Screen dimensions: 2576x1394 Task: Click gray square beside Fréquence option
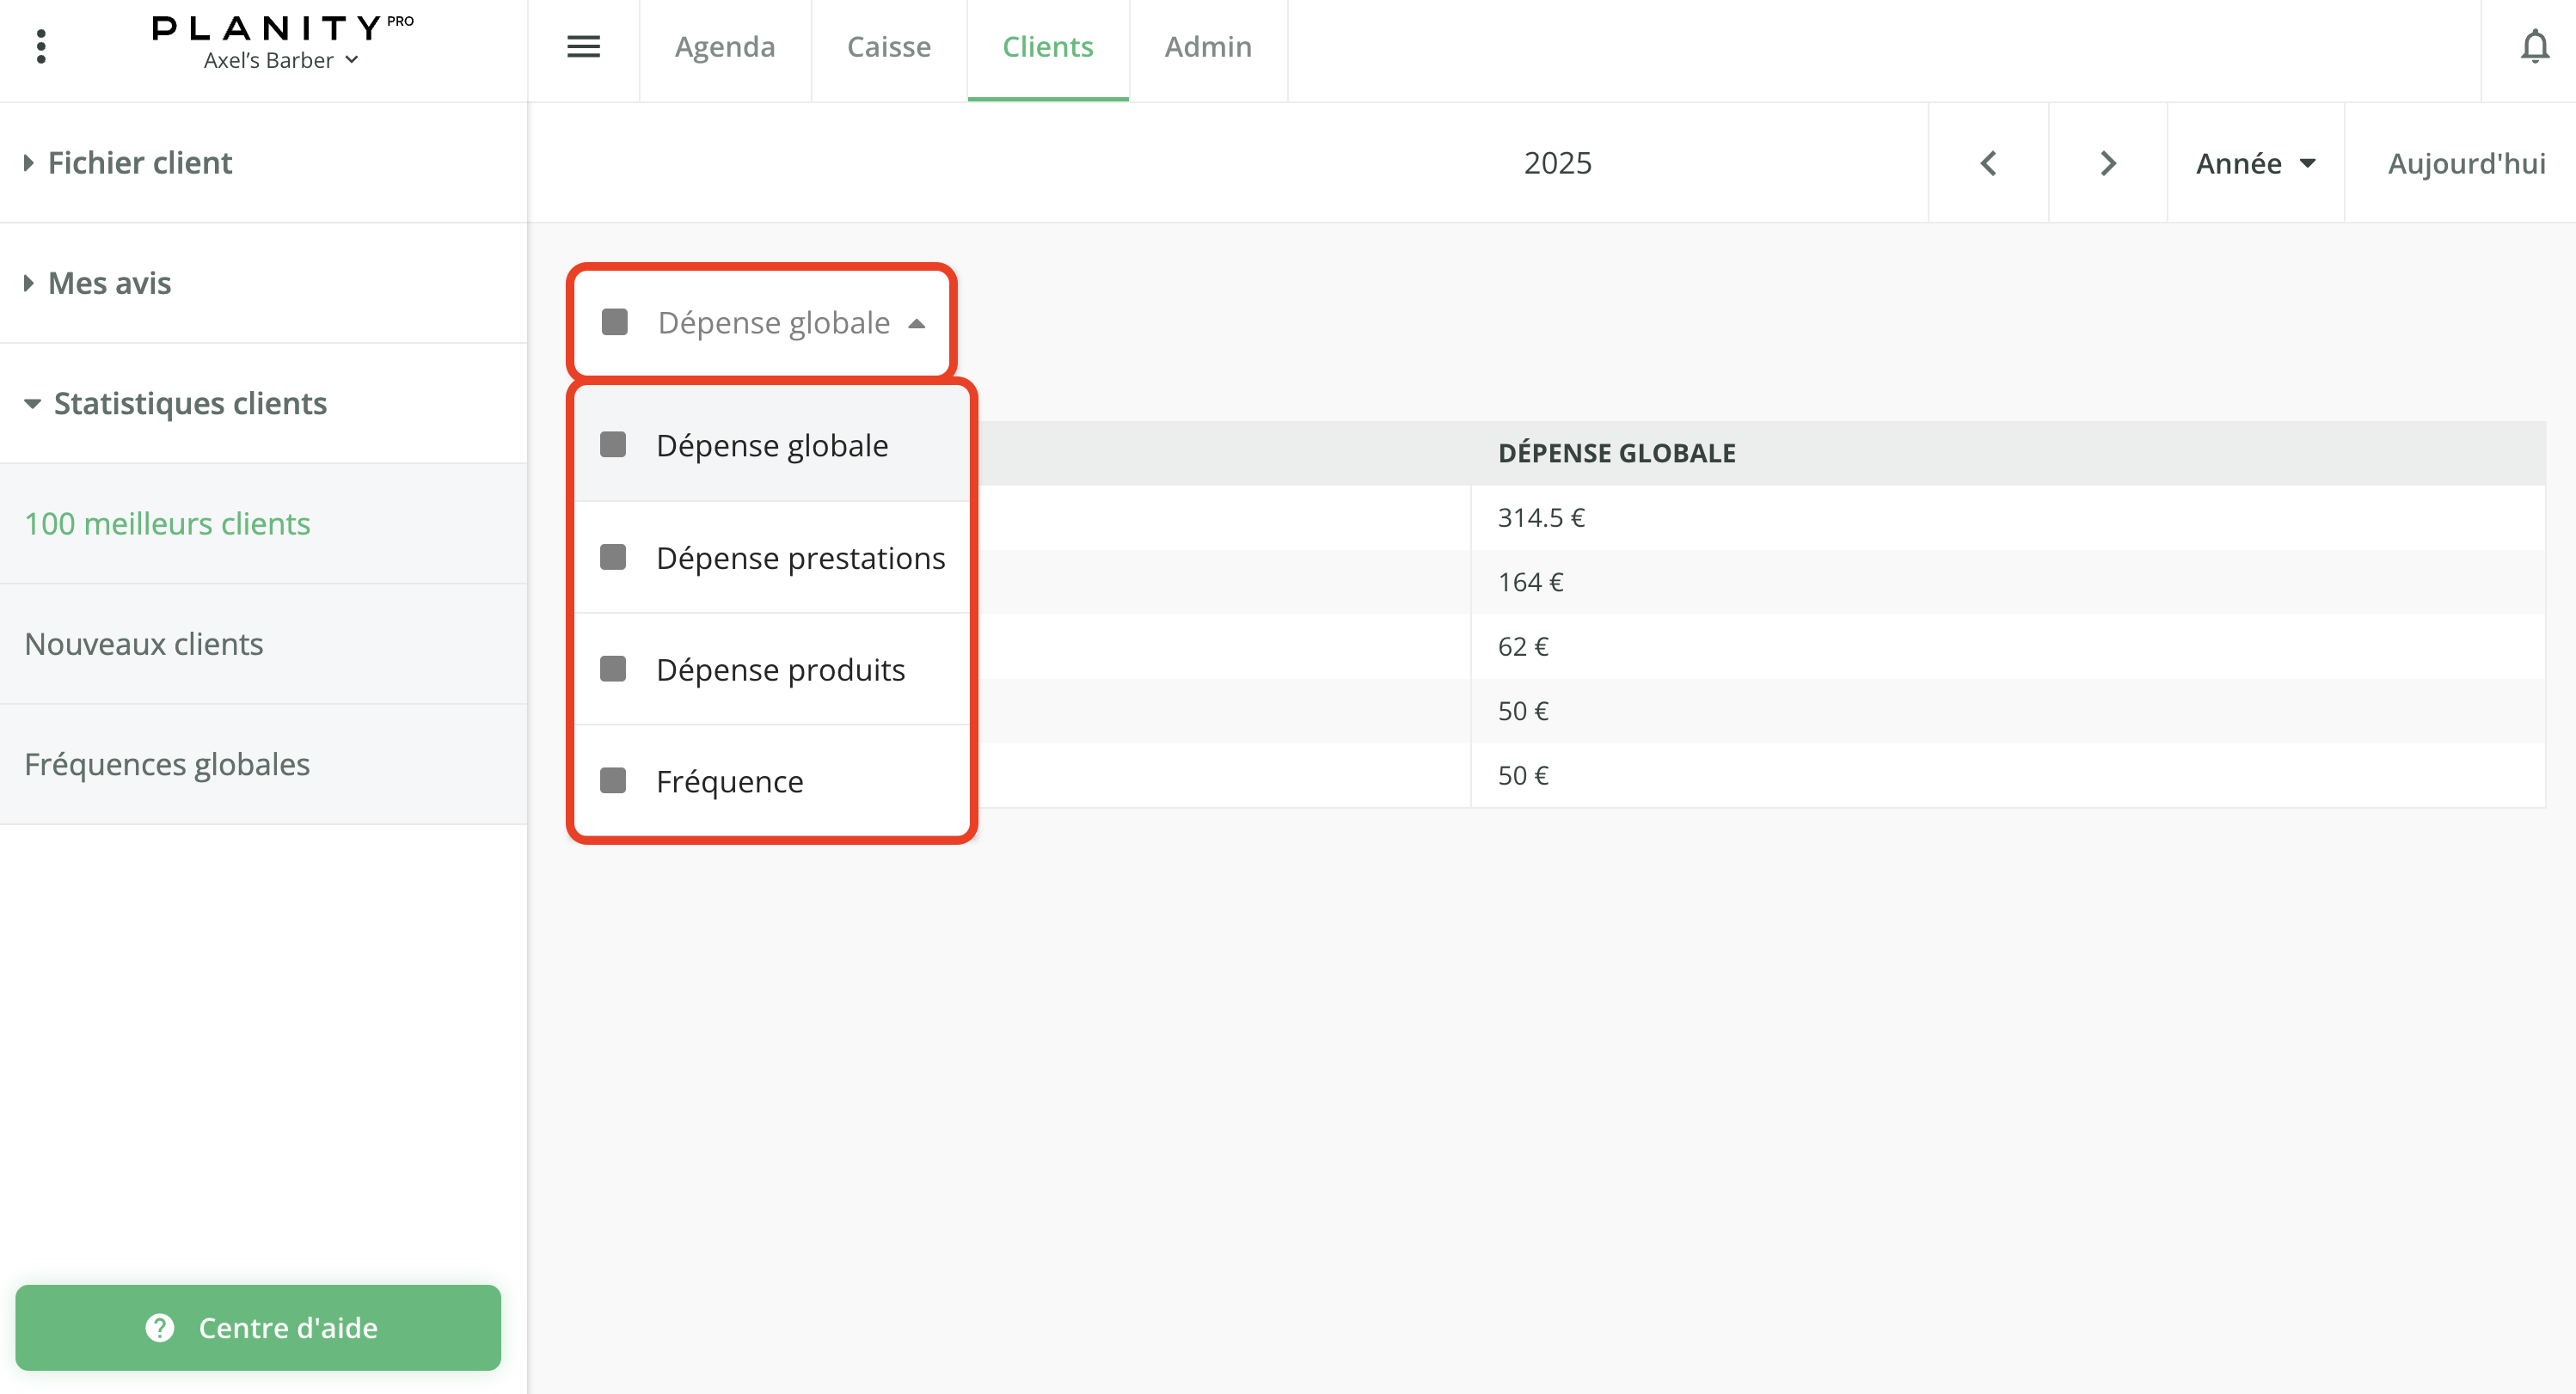[x=613, y=780]
